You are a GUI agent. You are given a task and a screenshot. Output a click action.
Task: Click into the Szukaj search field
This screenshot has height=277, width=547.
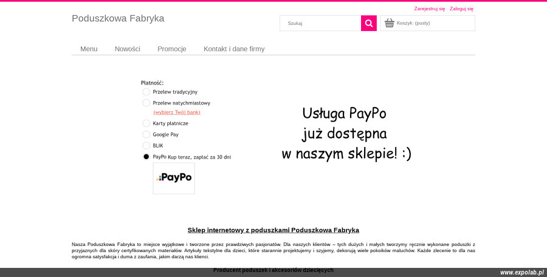[320, 23]
